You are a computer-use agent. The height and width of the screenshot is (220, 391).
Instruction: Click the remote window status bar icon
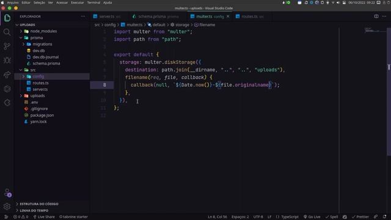(6, 217)
